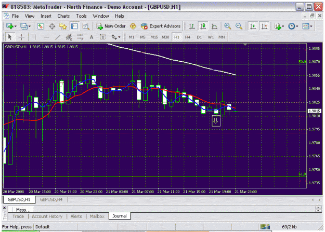Open the Help menu
Viewport: 325px width, 232px height.
pos(120,16)
